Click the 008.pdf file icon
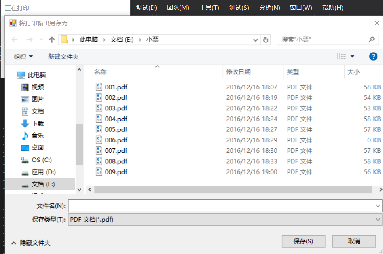This screenshot has height=254, width=383. (99, 161)
